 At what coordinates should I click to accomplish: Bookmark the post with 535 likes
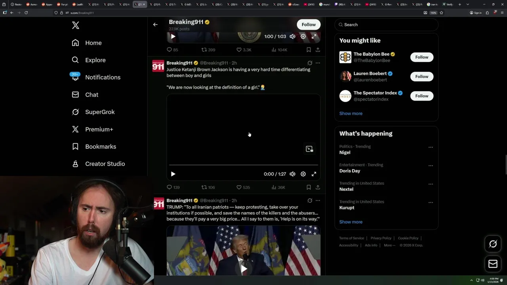[x=309, y=187]
